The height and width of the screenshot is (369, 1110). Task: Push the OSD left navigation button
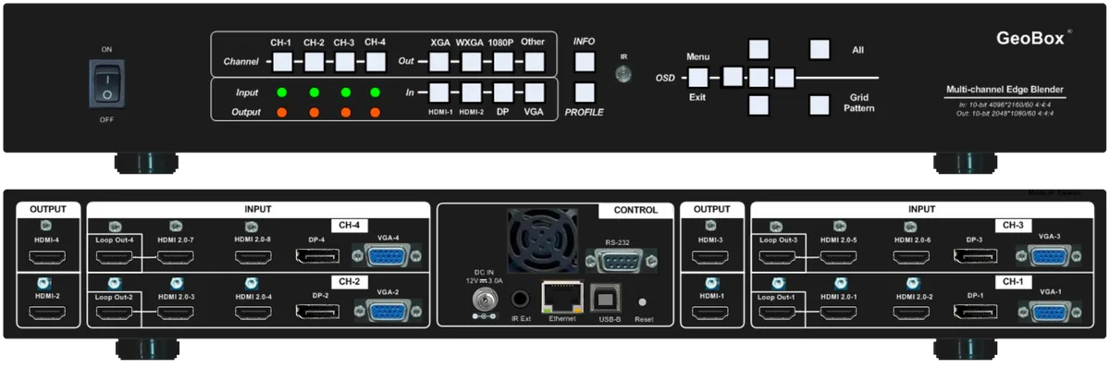733,77
